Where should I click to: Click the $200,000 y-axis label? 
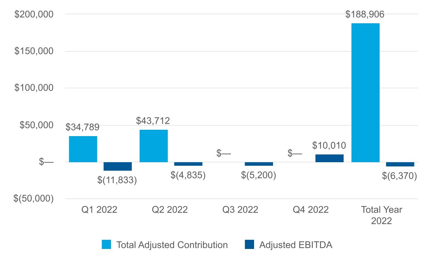click(33, 14)
